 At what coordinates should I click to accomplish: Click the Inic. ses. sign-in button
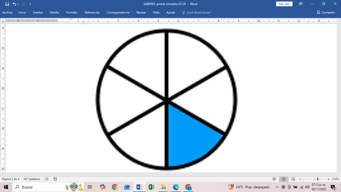tap(284, 4)
